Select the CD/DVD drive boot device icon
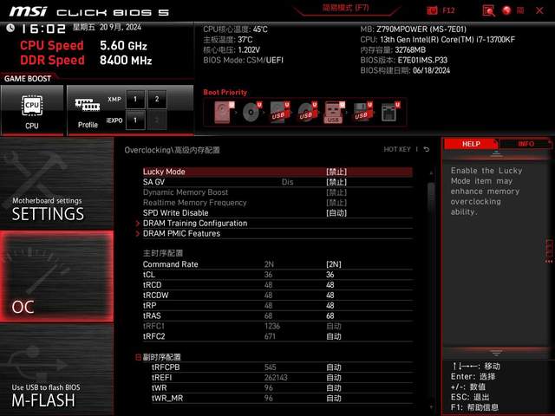Viewport: 555px width, 416px height. tap(252, 113)
